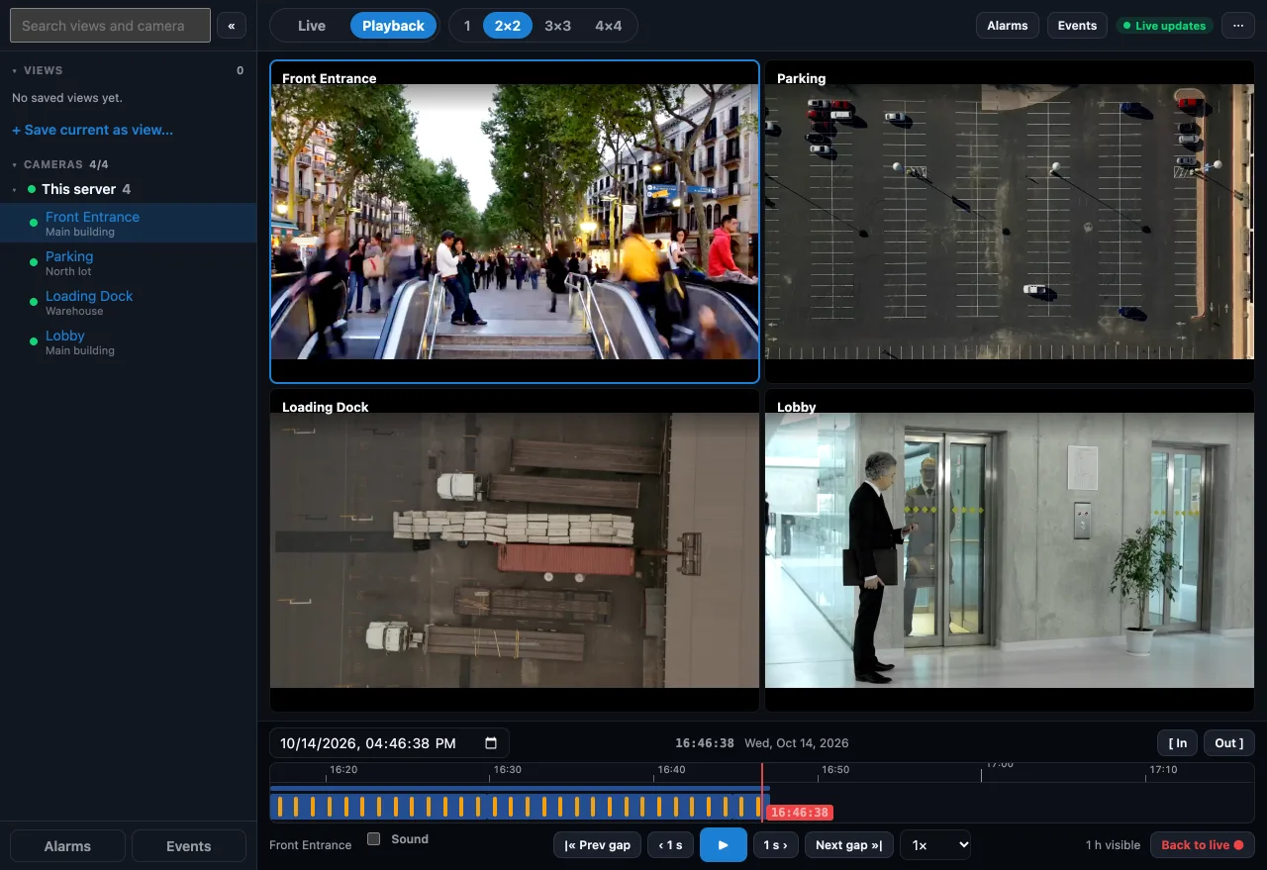1267x870 pixels.
Task: Open the Alarms button at the sidebar bottom
Action: pyautogui.click(x=67, y=846)
